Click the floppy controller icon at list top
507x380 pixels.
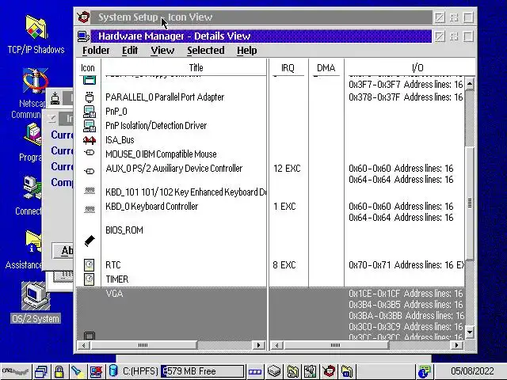(90, 80)
